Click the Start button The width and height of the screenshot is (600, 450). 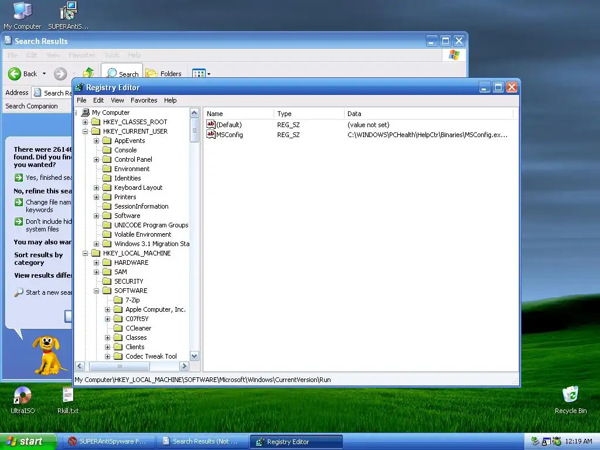point(28,441)
